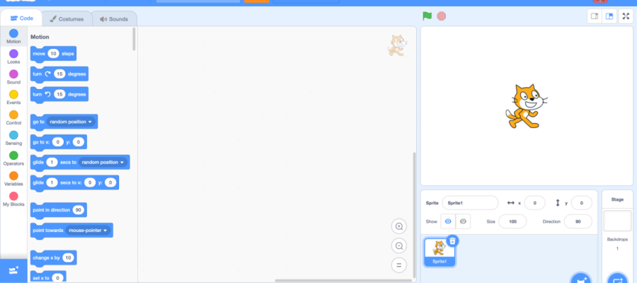Open the 'point towards mouse-pointer' dropdown
This screenshot has width=637, height=283.
coord(105,230)
